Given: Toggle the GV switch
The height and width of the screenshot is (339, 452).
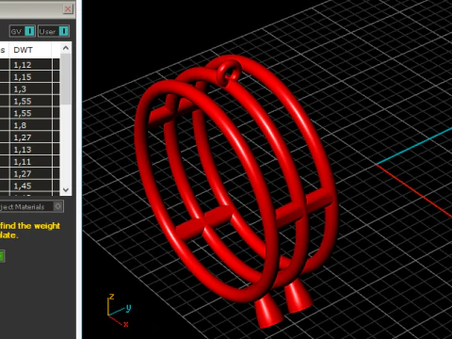Looking at the screenshot, I should pos(23,31).
